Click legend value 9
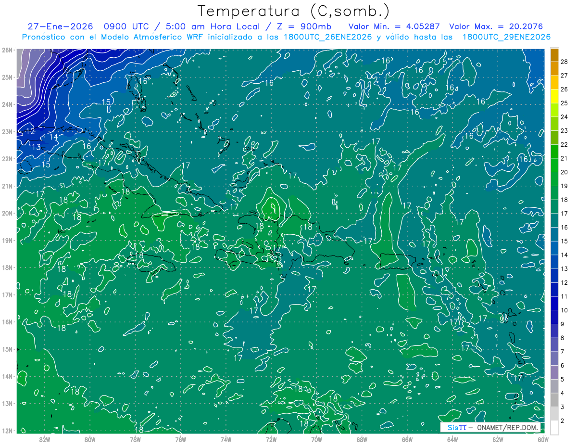 point(563,324)
